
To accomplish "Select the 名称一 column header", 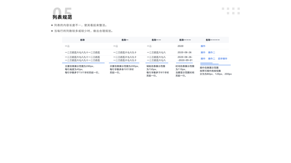I will pyautogui.click(x=125, y=40).
